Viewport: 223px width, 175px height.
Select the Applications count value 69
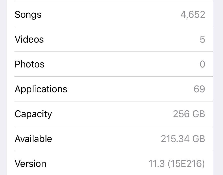click(199, 89)
